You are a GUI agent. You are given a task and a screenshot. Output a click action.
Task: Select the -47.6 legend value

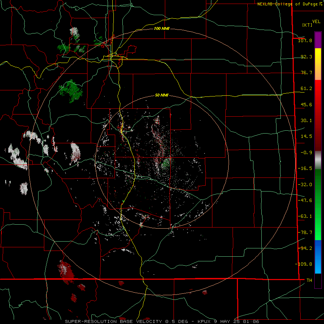(x=305, y=201)
